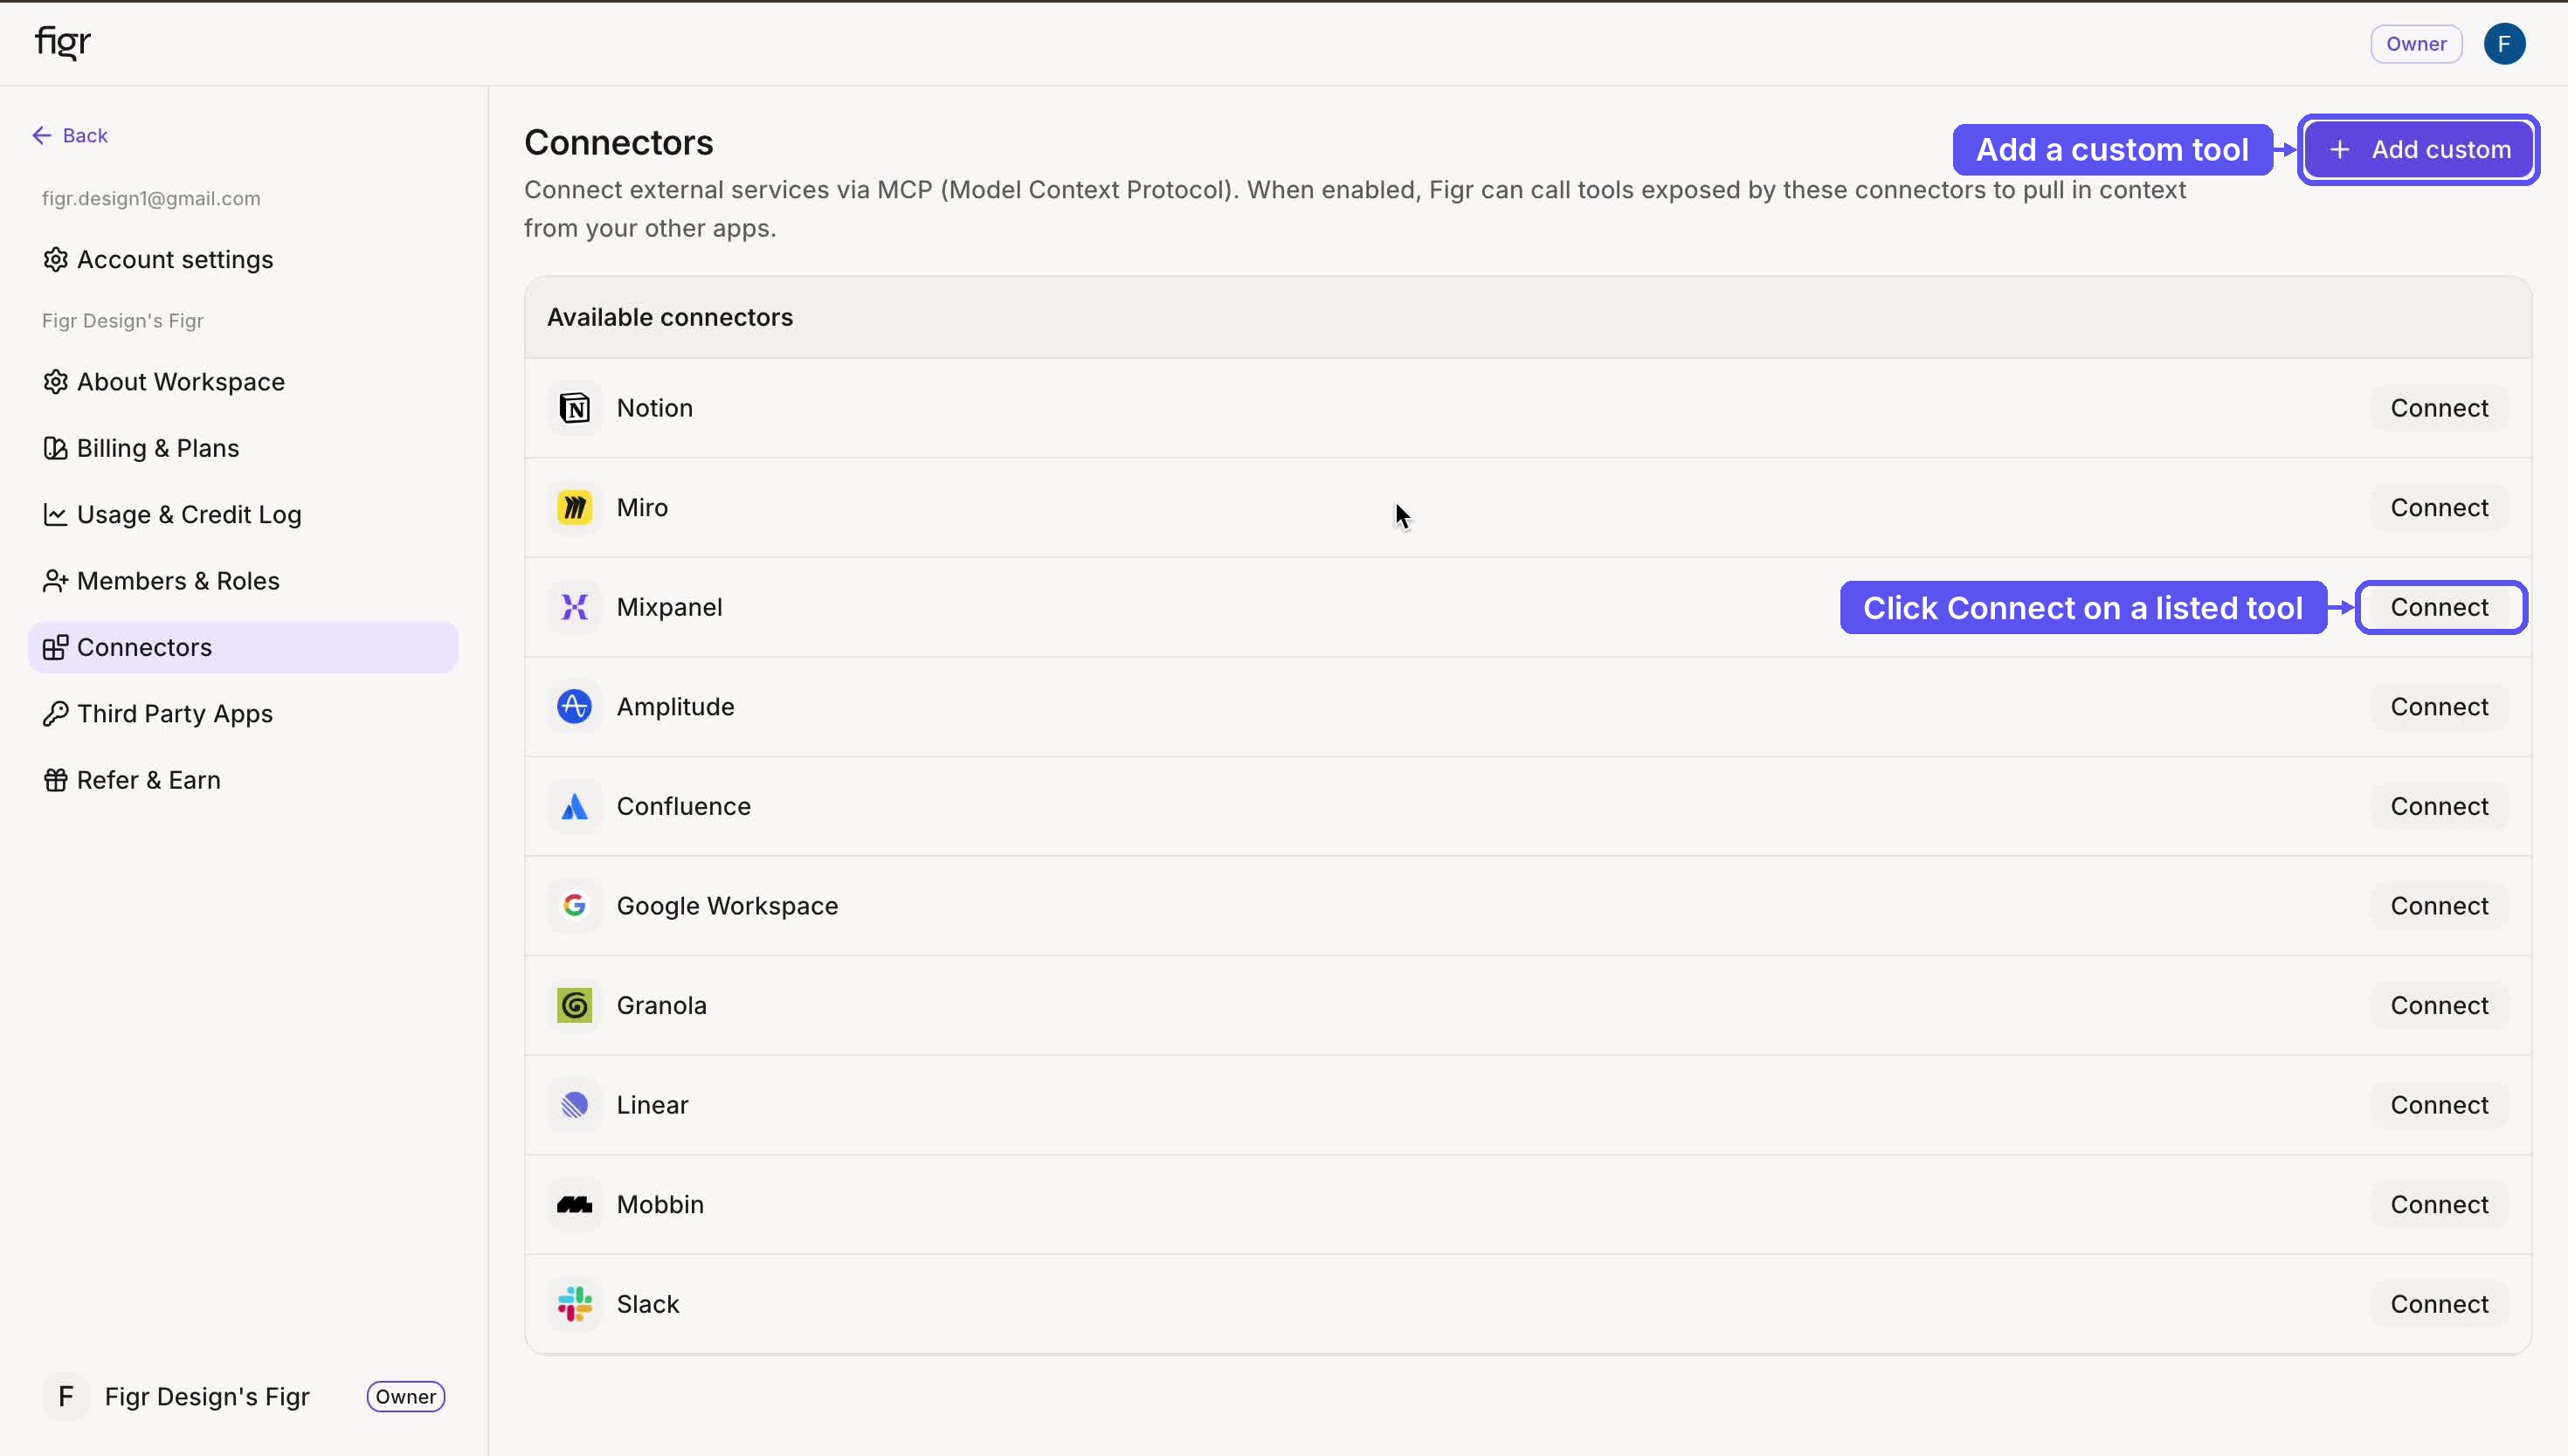The width and height of the screenshot is (2568, 1456).
Task: Click the Slack logo icon
Action: tap(574, 1304)
